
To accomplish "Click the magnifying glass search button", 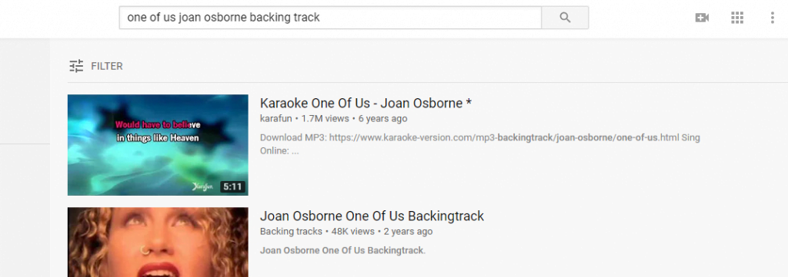I will (565, 18).
